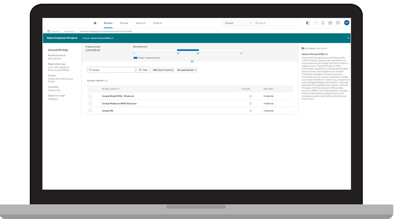Choose the Sample TB radio button

click(x=90, y=111)
